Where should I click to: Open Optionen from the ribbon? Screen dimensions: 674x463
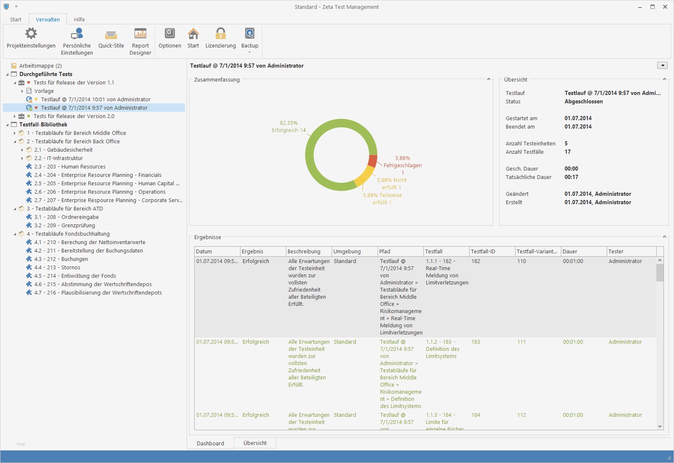[170, 34]
